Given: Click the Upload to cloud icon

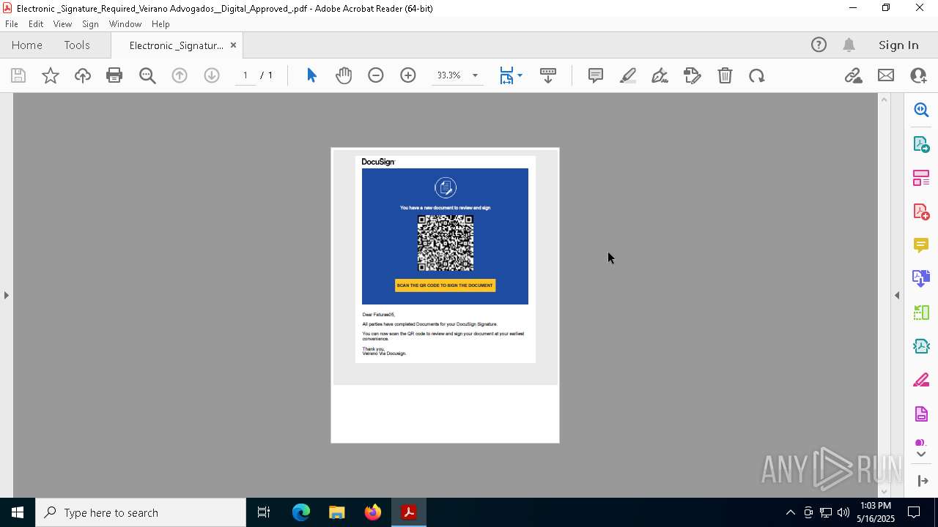Looking at the screenshot, I should 83,75.
